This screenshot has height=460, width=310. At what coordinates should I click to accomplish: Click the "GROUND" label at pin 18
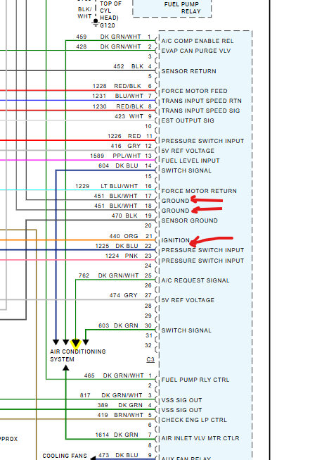(x=175, y=211)
